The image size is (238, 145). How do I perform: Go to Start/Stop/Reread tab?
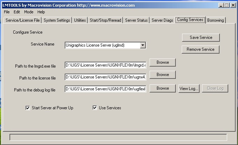pyautogui.click(x=105, y=20)
